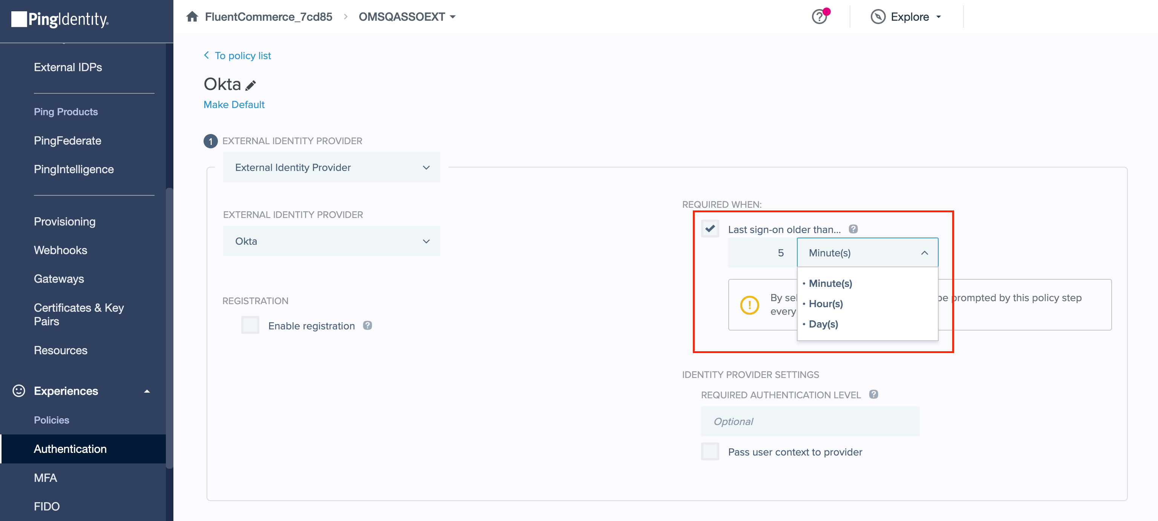Select Hour(s) from the dropdown list
The image size is (1158, 521).
826,304
